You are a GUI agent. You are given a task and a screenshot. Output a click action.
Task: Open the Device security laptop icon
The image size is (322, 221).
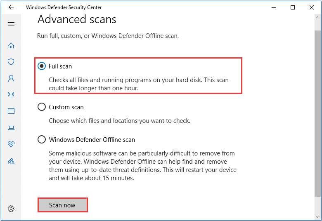11,128
